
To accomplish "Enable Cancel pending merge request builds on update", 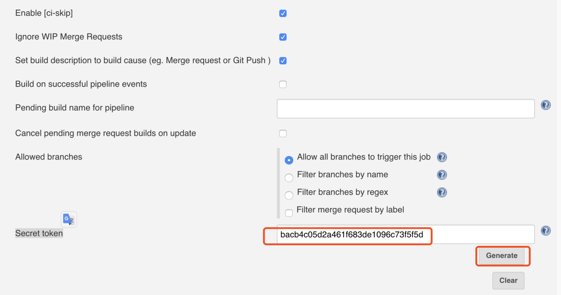I will [283, 134].
